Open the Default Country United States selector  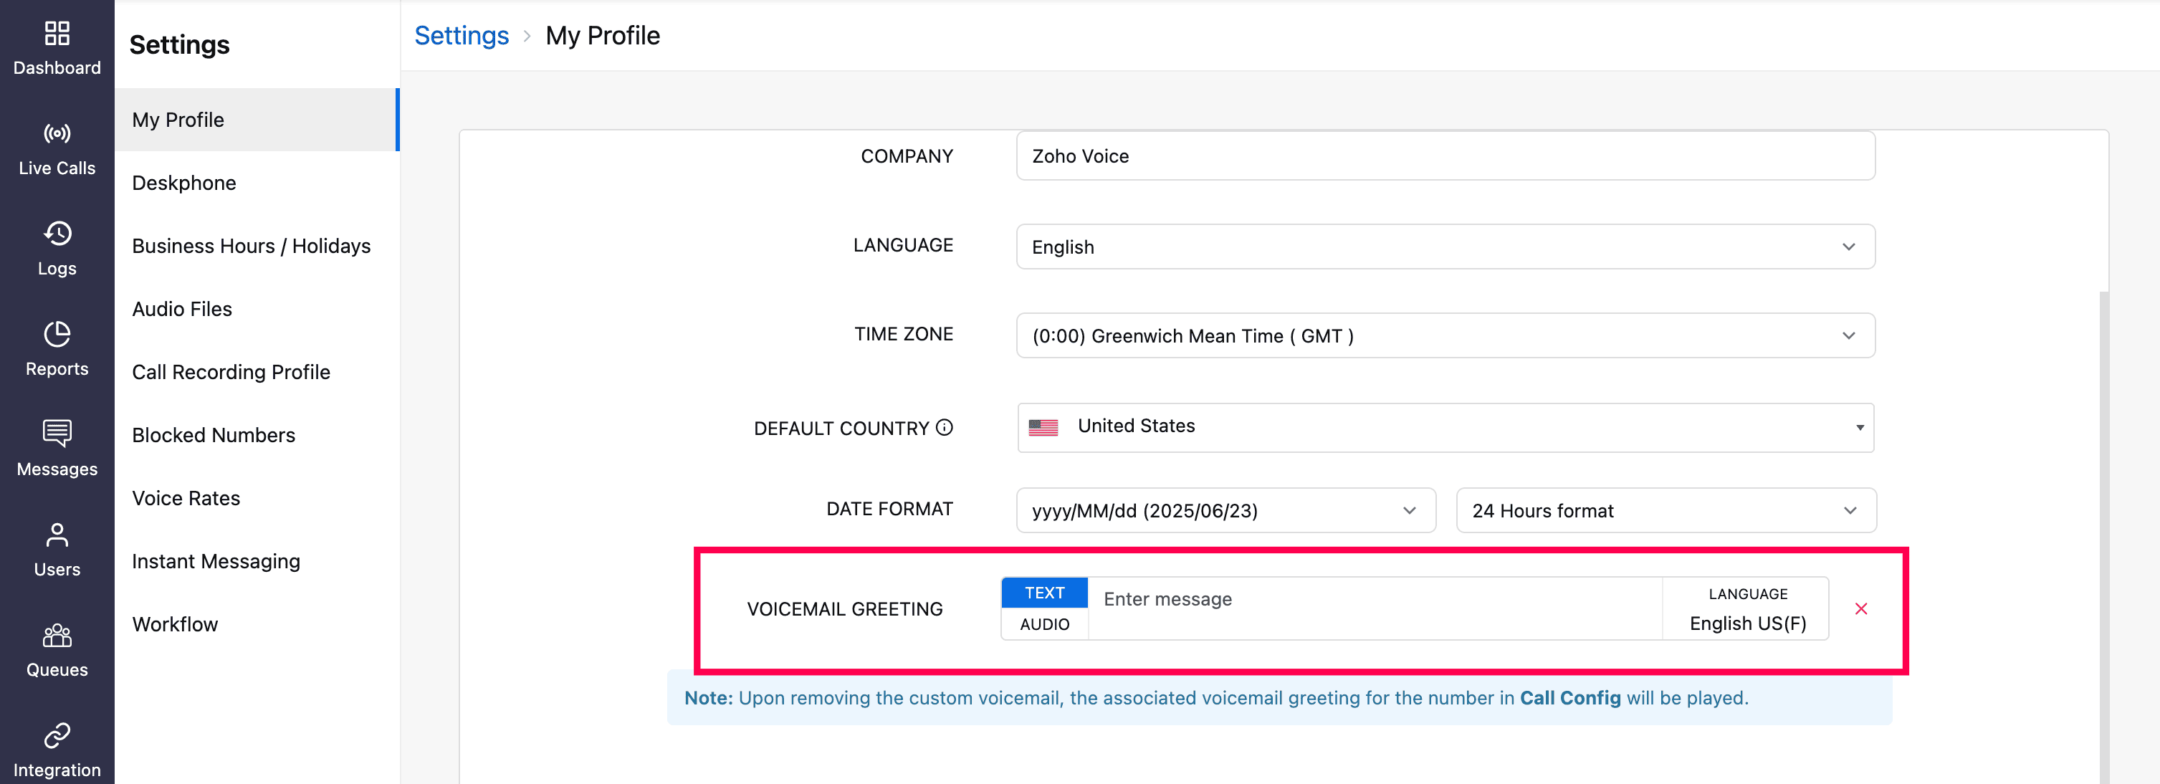pyautogui.click(x=1445, y=427)
